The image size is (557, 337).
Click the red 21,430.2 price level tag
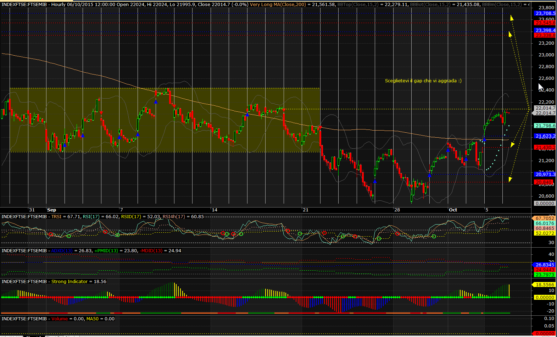(545, 147)
